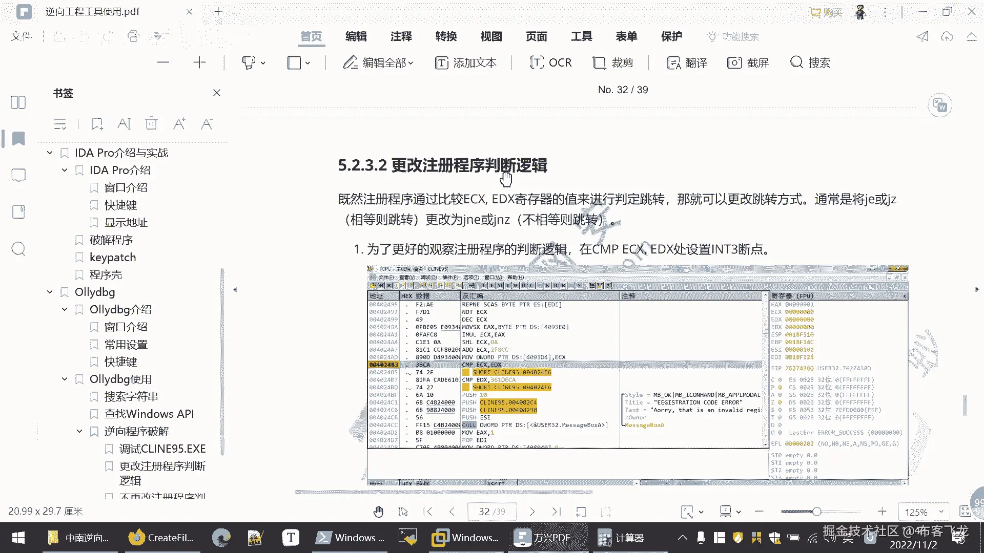The width and height of the screenshot is (984, 553).
Task: Add a new bookmark icon
Action: click(97, 124)
